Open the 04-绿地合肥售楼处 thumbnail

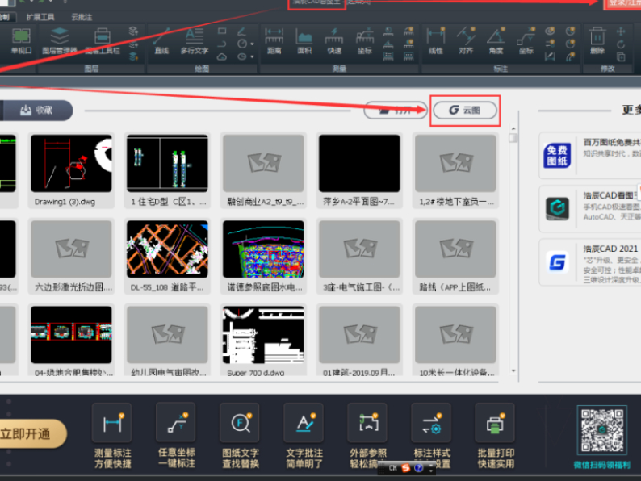pos(71,335)
